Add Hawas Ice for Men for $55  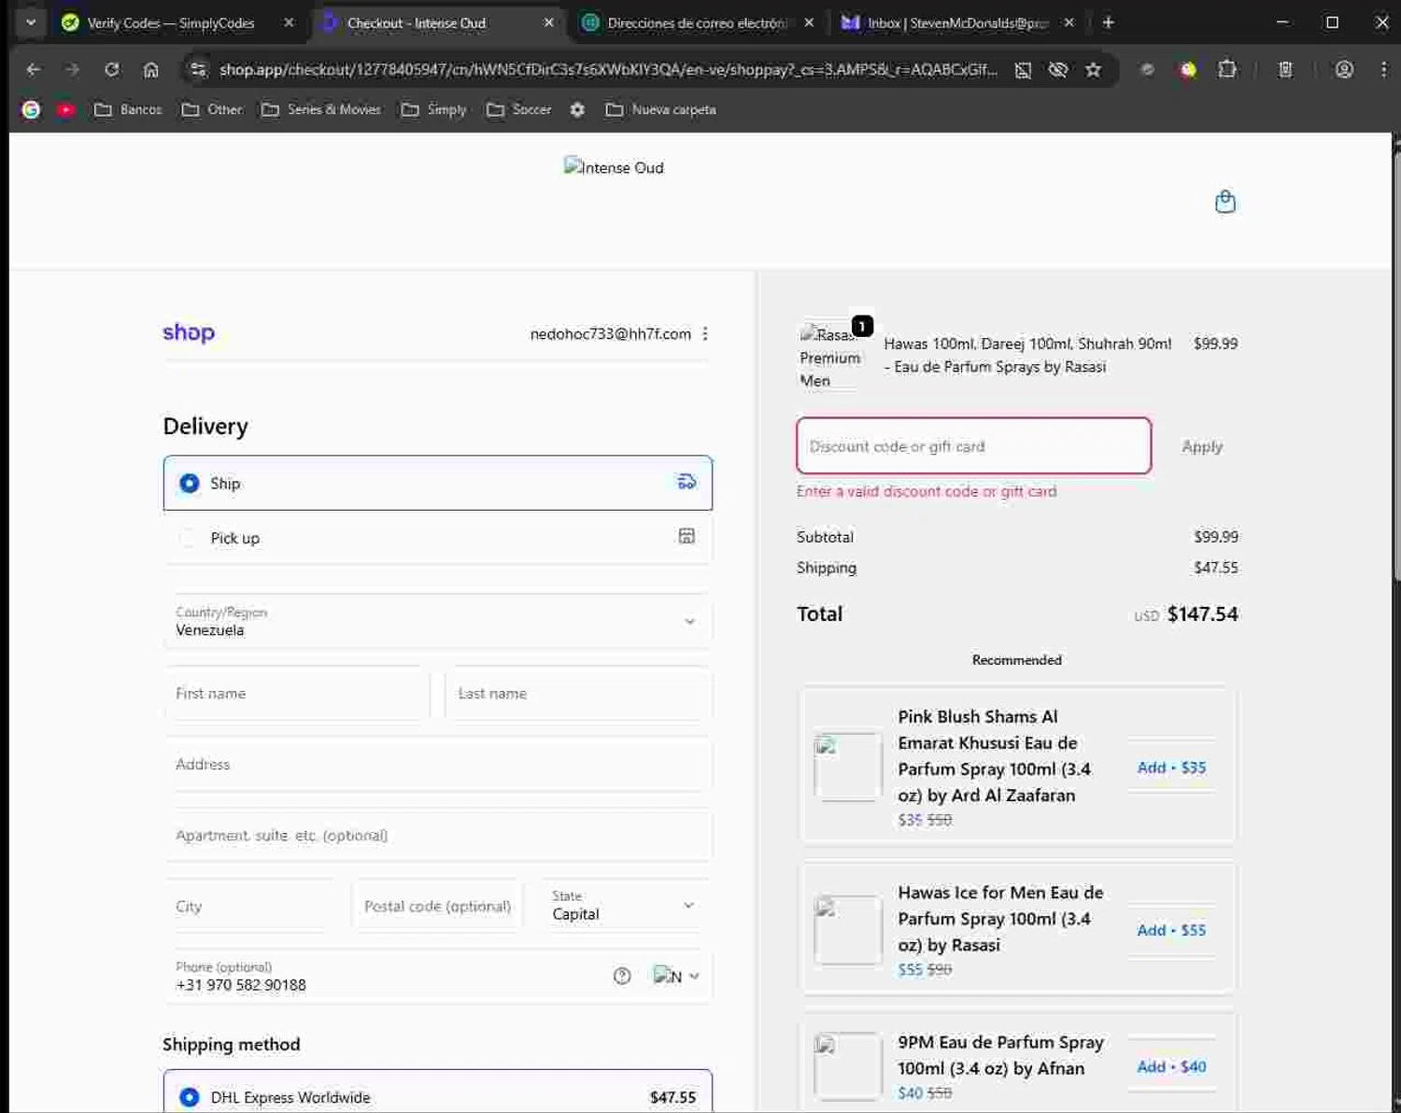(x=1171, y=930)
